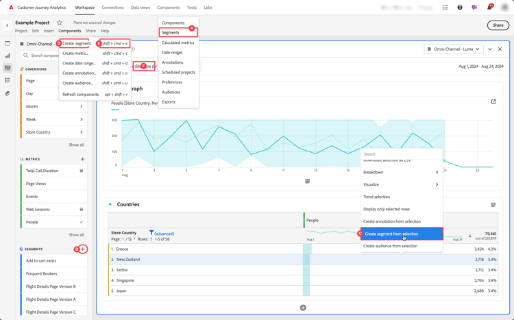The height and width of the screenshot is (320, 514).
Task: Click the New Zealand teal bar cell
Action: 306,259
